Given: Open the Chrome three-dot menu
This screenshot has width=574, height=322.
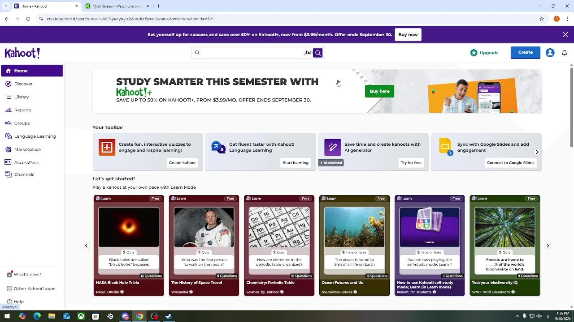Looking at the screenshot, I should pyautogui.click(x=568, y=19).
